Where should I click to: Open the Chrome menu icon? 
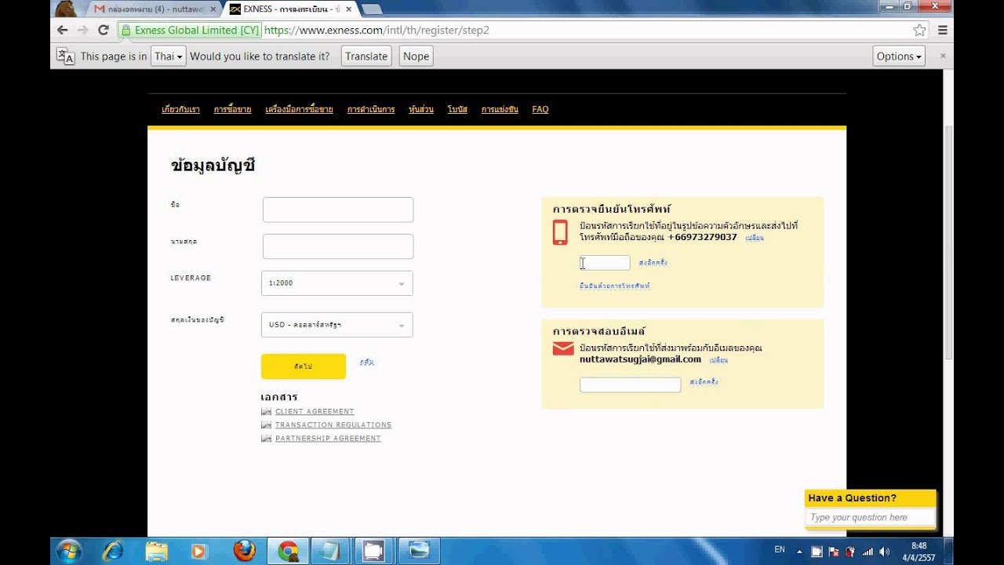click(943, 30)
